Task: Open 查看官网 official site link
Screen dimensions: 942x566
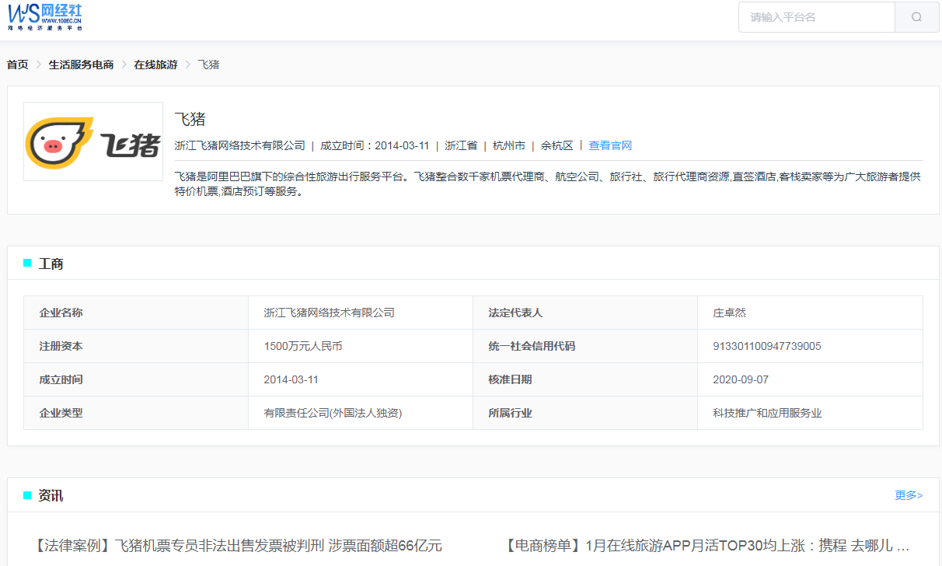Action: [x=610, y=145]
